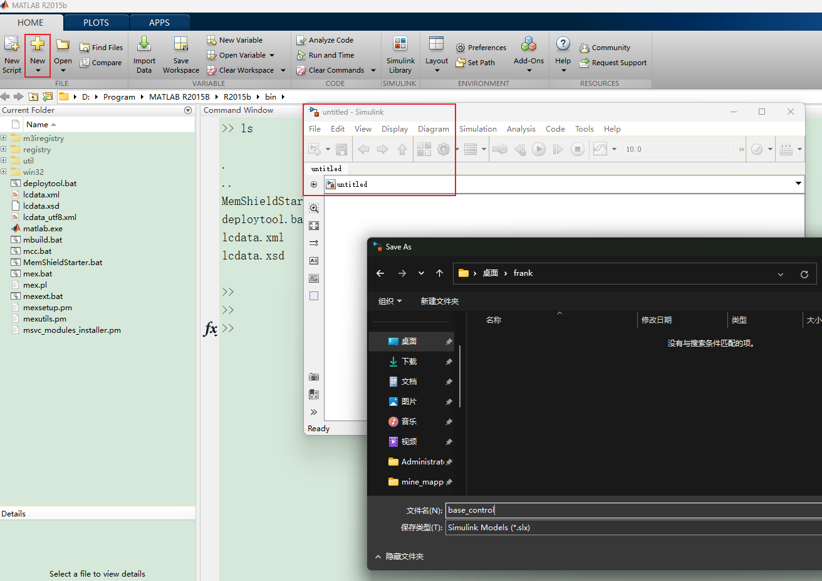Open the save type dropdown Simulink Models (*.slx)

click(633, 527)
